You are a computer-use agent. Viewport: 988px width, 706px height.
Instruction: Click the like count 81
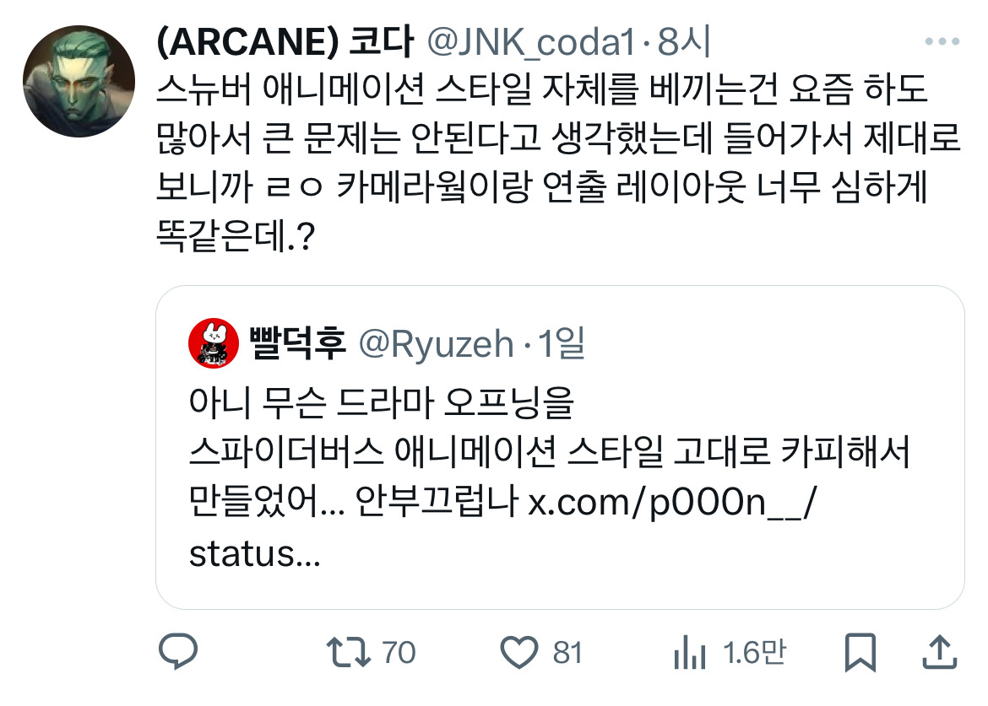[x=567, y=653]
